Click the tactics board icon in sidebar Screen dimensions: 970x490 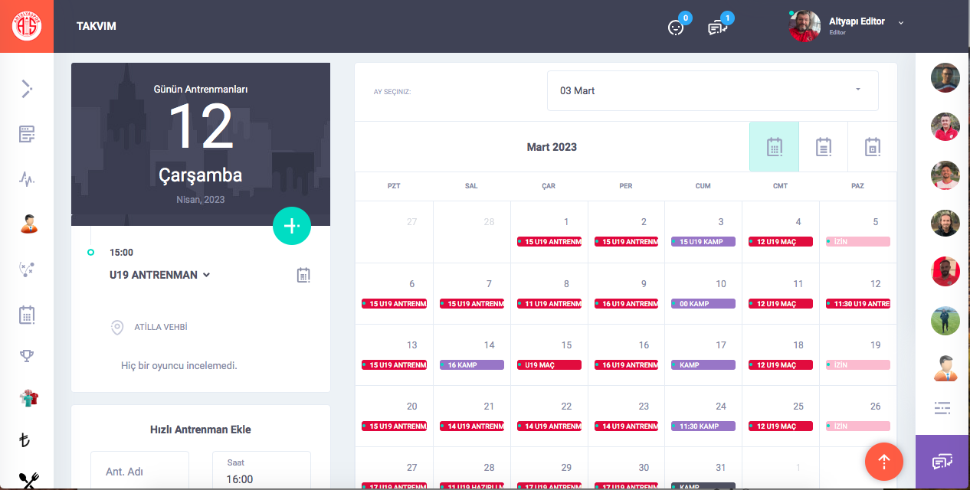click(x=27, y=269)
